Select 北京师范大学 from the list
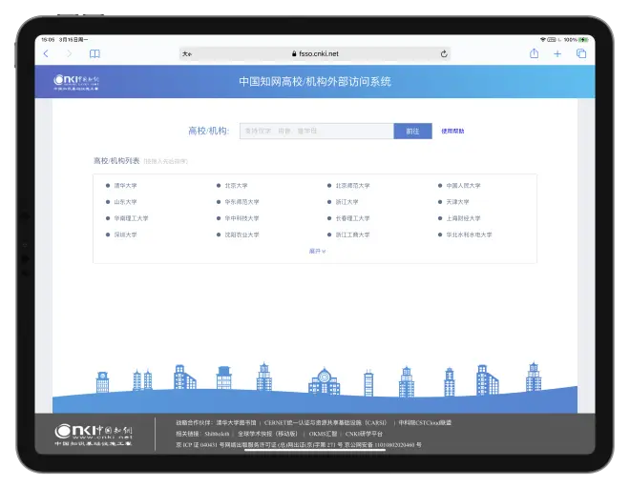This screenshot has height=489, width=630. (x=353, y=186)
